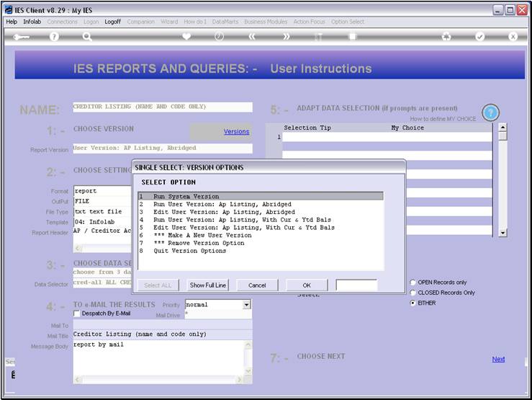Click the Template field 04: Infolab
532x400 pixels.
click(102, 222)
